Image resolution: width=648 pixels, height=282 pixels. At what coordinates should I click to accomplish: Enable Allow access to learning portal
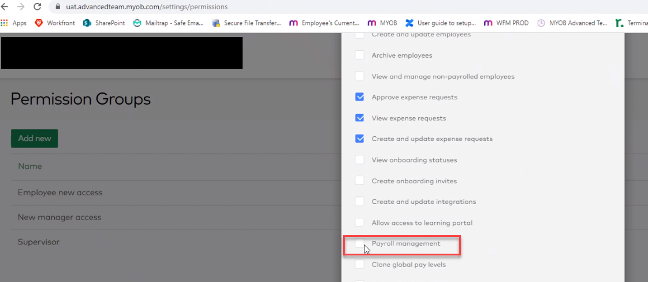pyautogui.click(x=360, y=222)
